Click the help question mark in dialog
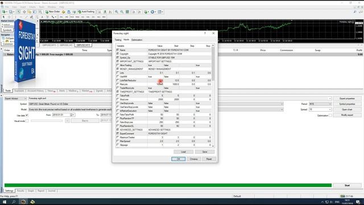Viewport: 364px width, 205px height. [x=205, y=33]
